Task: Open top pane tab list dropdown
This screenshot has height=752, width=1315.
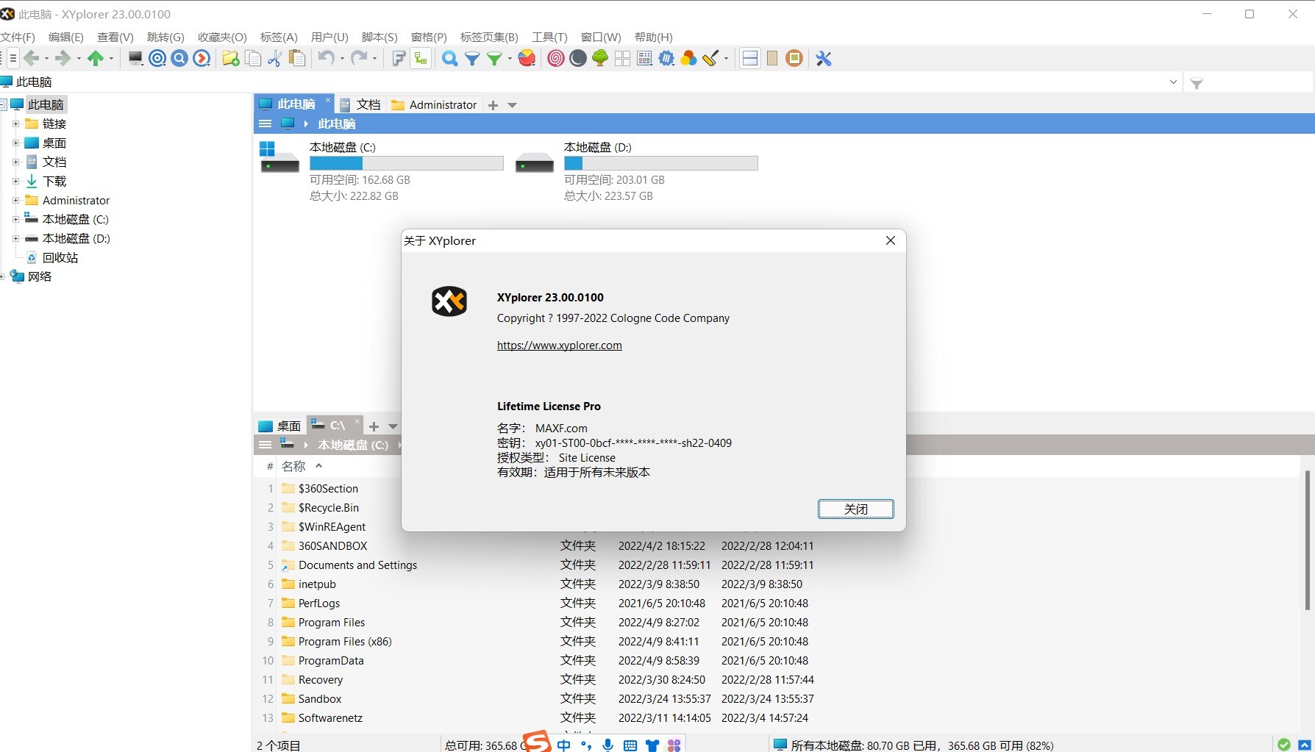Action: coord(512,105)
